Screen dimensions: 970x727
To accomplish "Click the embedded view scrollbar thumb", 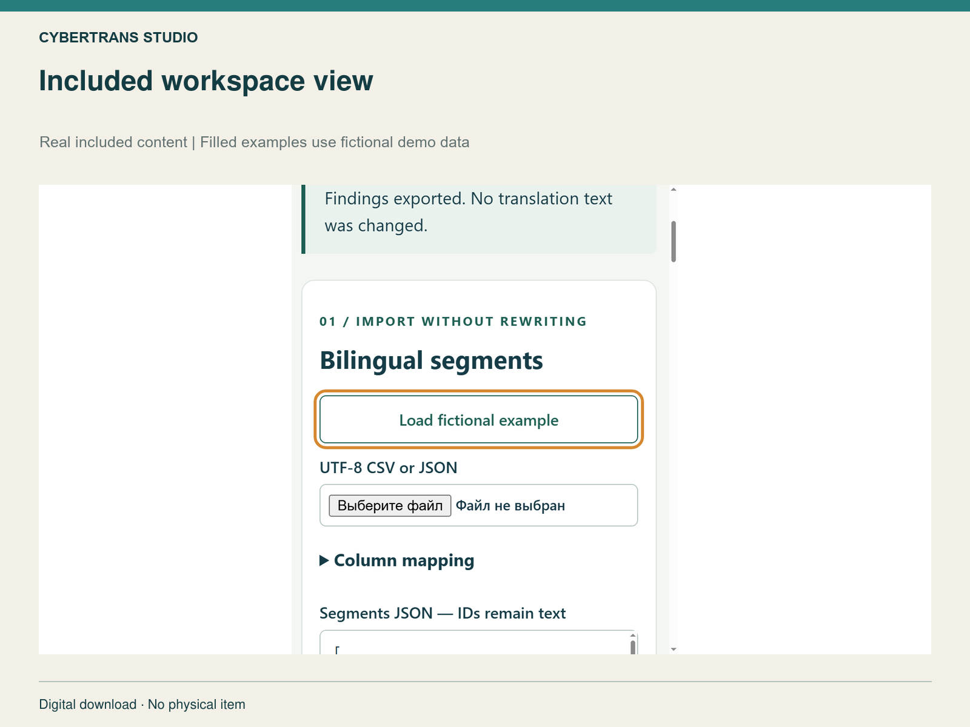I will 674,242.
